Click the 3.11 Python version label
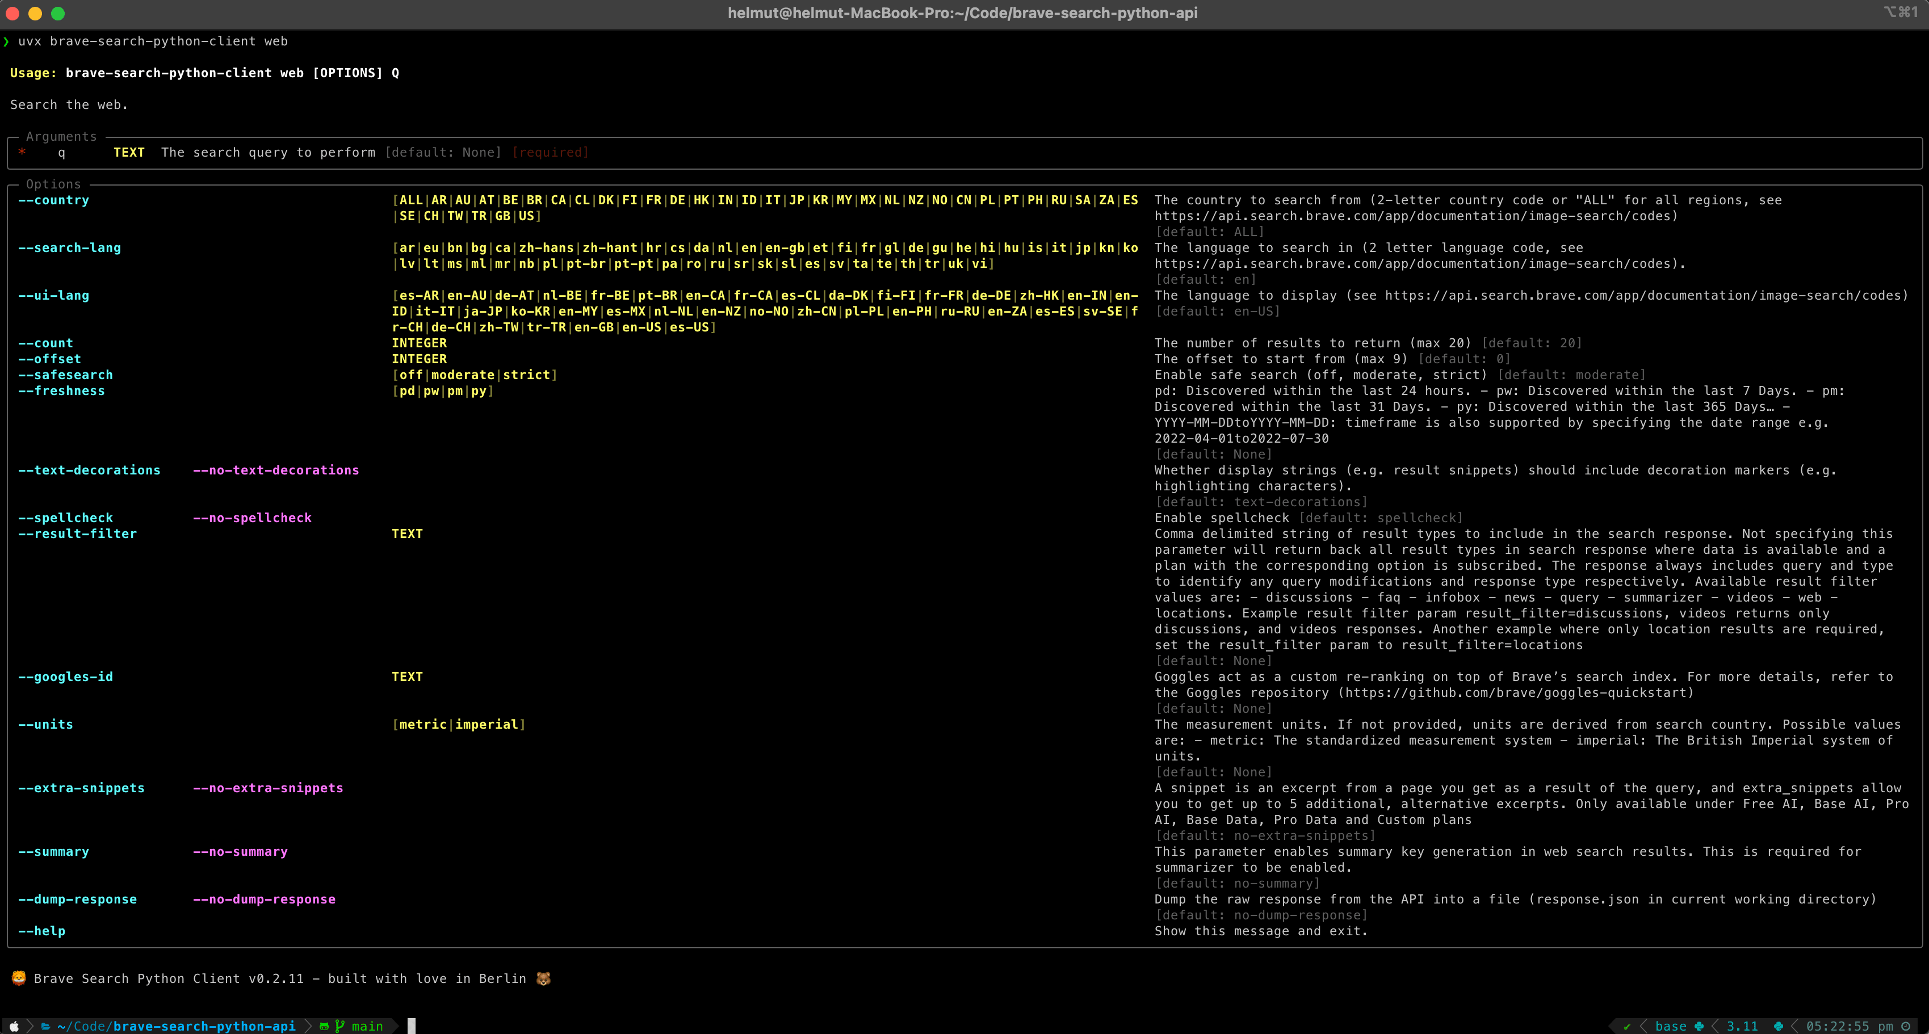This screenshot has width=1929, height=1034. click(1743, 1025)
